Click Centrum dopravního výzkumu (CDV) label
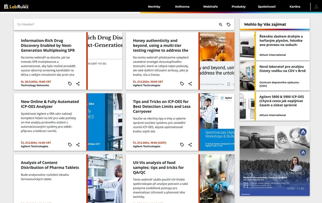322x203 pixels. [x=279, y=84]
